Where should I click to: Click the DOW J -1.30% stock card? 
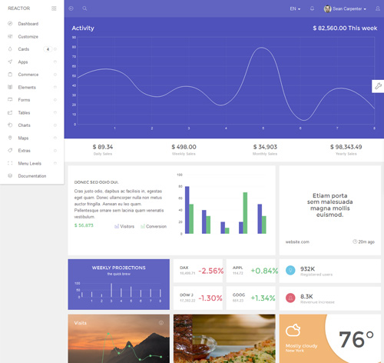click(198, 298)
